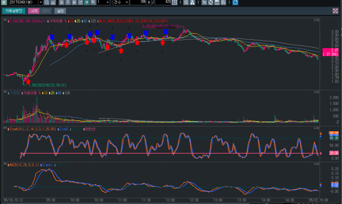Expand chart to fullscreen with pink icon
The height and width of the screenshot is (204, 342).
[335, 10]
